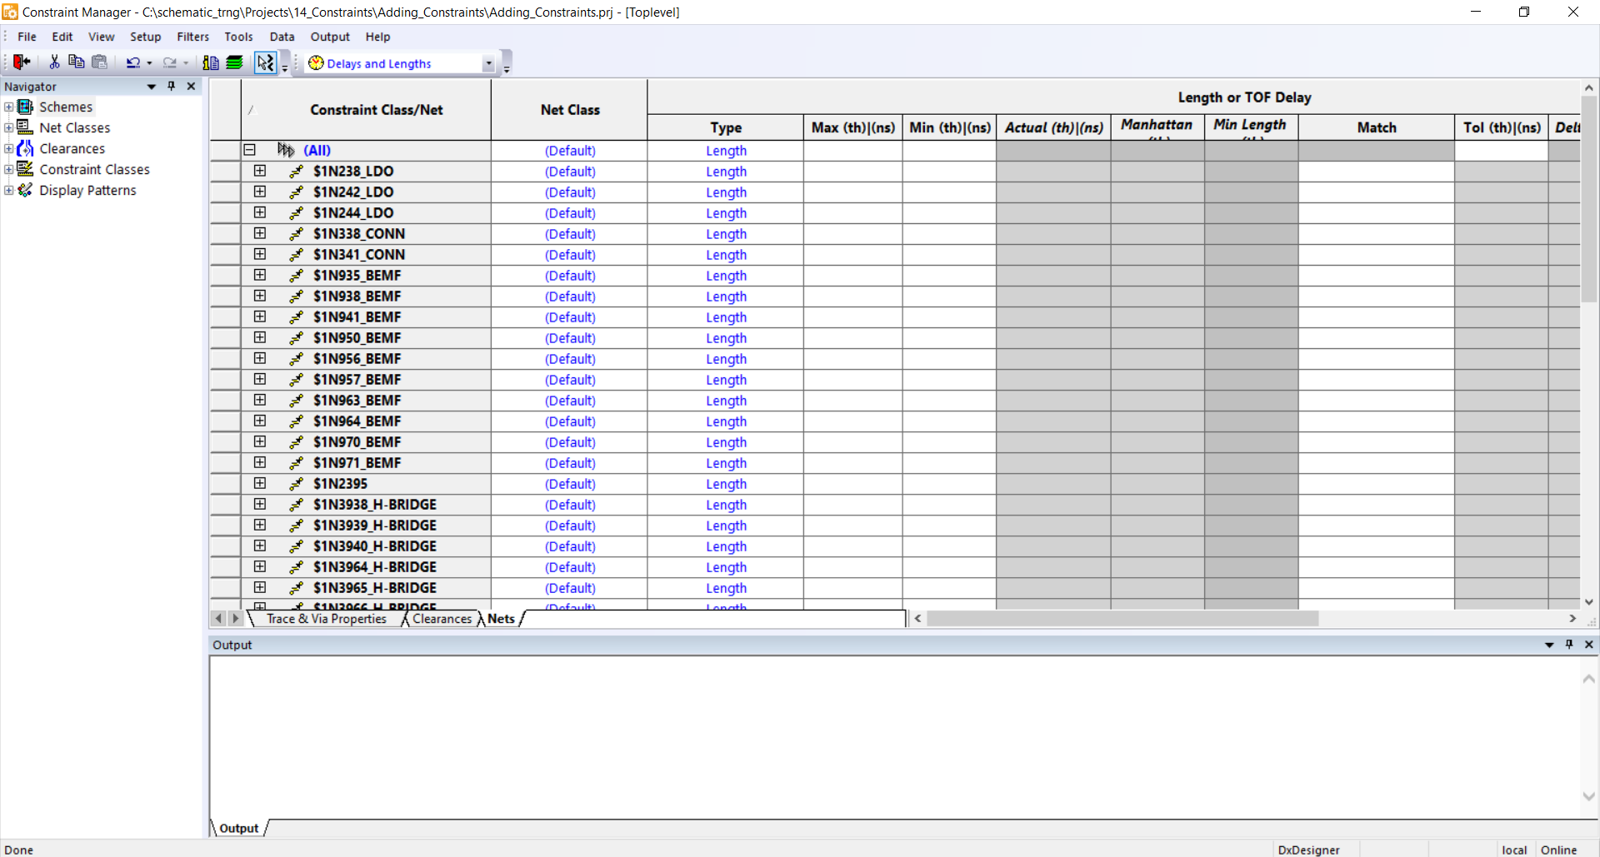Expand the $1N338_CONN net row
1600x857 pixels.
(260, 233)
